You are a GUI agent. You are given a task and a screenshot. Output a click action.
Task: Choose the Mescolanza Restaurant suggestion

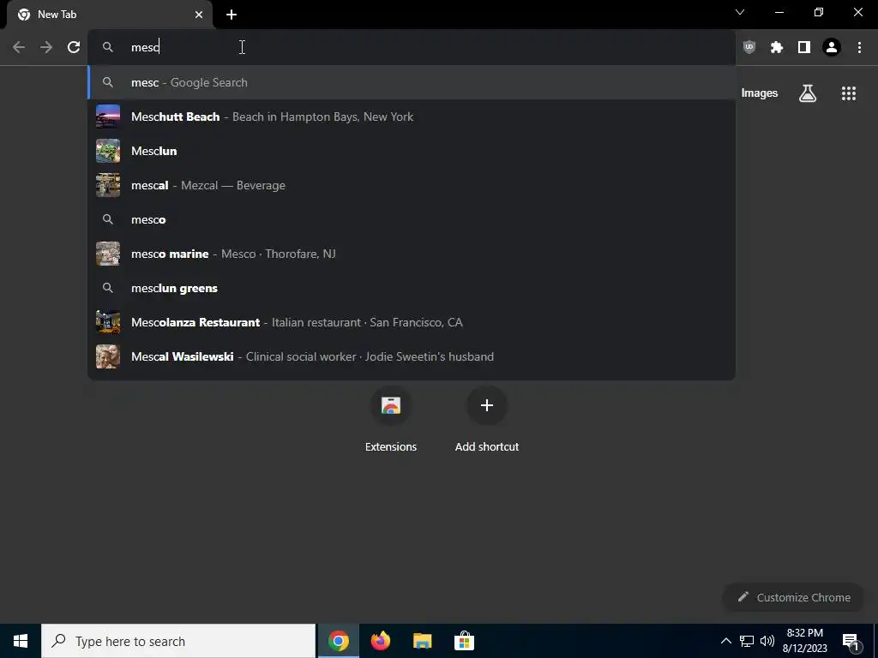coord(412,322)
